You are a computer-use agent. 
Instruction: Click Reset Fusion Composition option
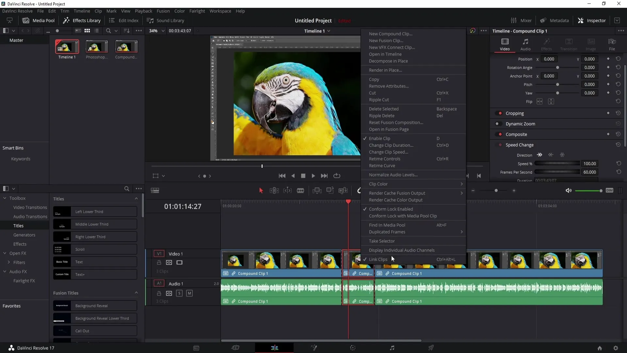pyautogui.click(x=396, y=122)
